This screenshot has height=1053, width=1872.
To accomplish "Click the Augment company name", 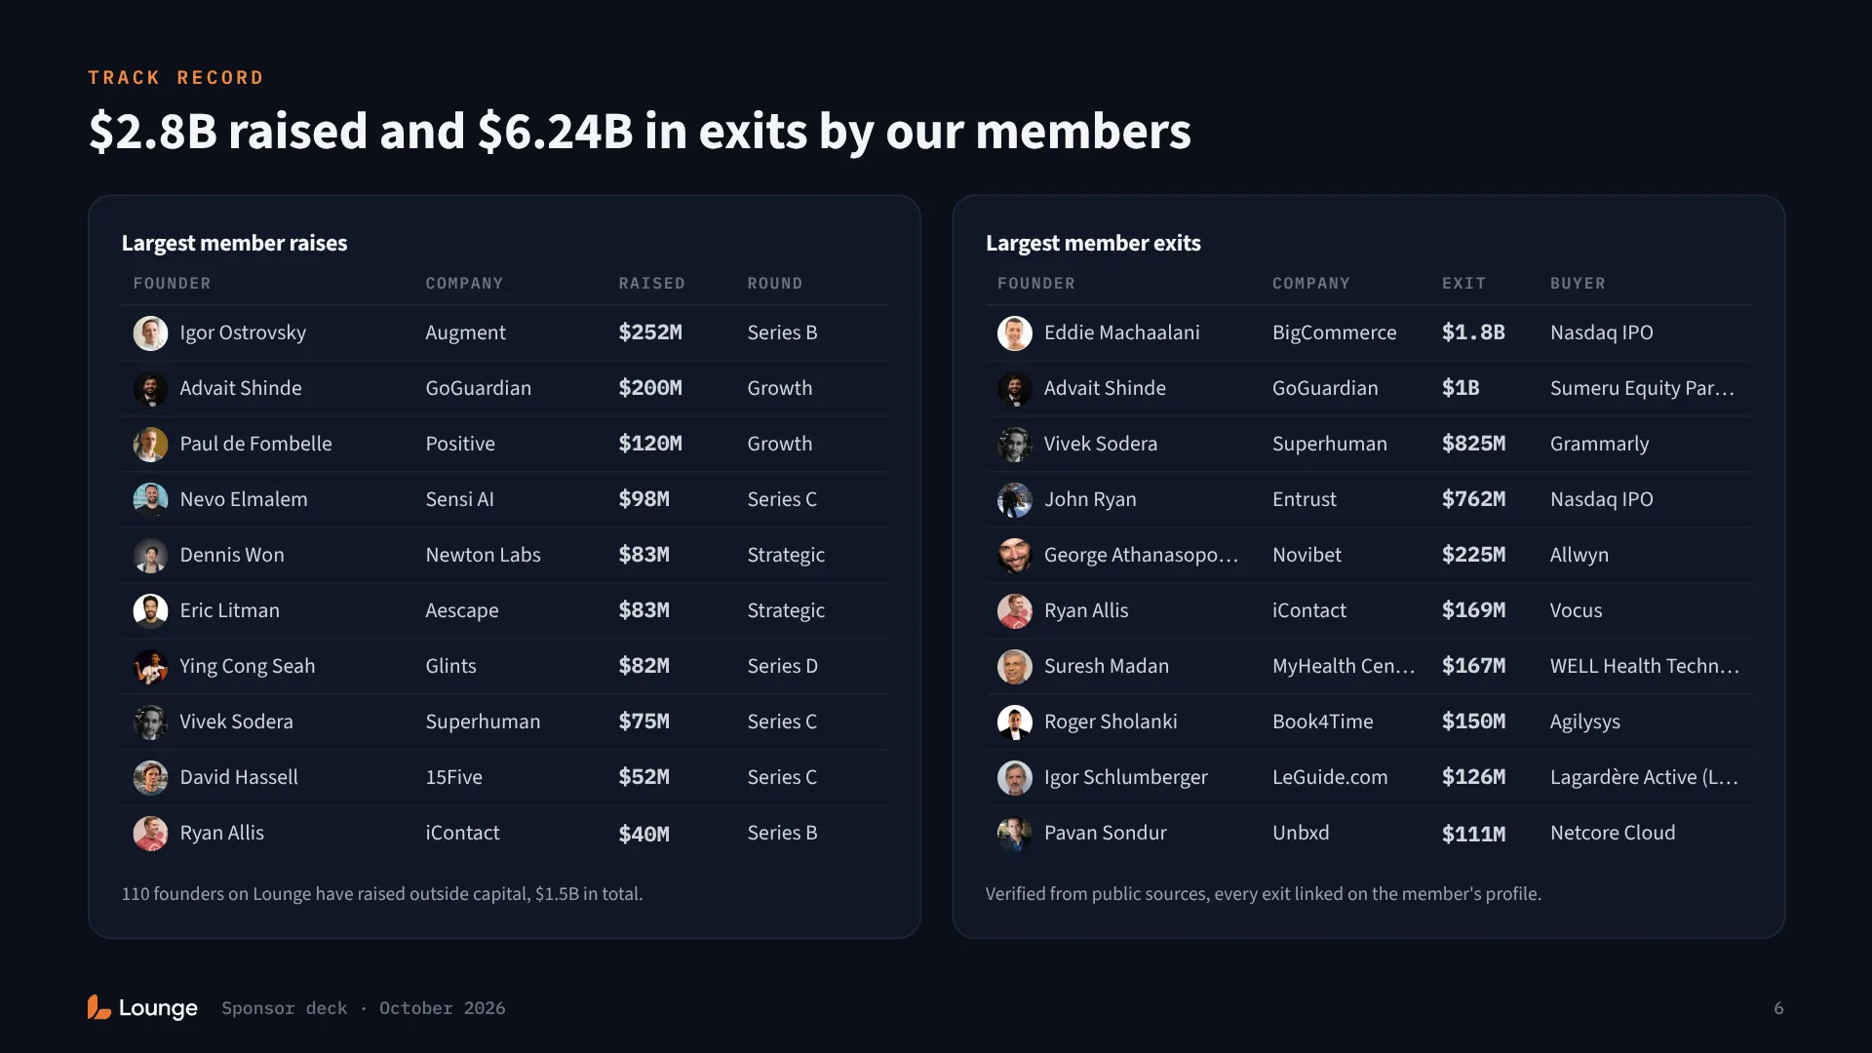I will click(465, 332).
